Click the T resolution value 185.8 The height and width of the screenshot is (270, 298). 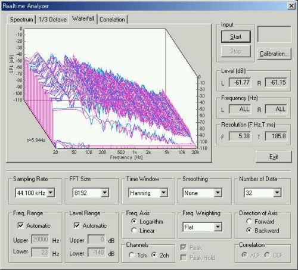[x=276, y=136]
